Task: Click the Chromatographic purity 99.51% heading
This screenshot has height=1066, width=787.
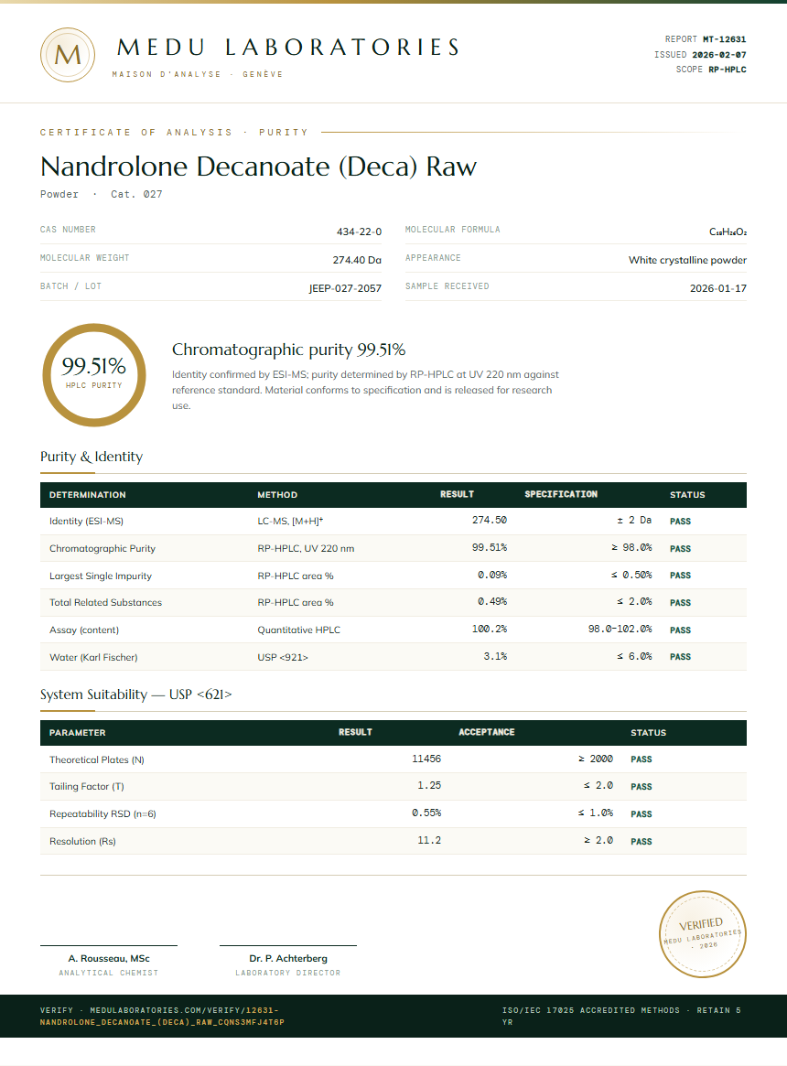Action: click(288, 350)
